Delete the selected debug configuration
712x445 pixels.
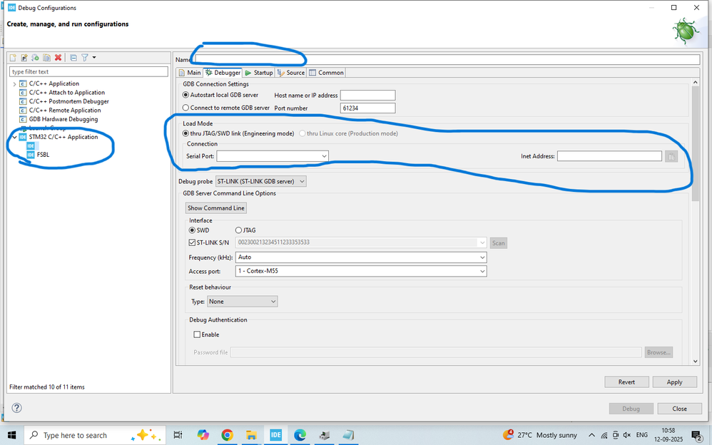59,57
